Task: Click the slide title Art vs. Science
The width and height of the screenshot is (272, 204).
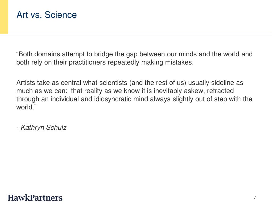Action: pyautogui.click(x=46, y=15)
